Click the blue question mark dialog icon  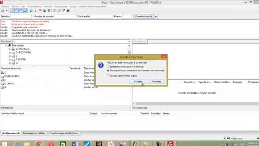tap(101, 65)
